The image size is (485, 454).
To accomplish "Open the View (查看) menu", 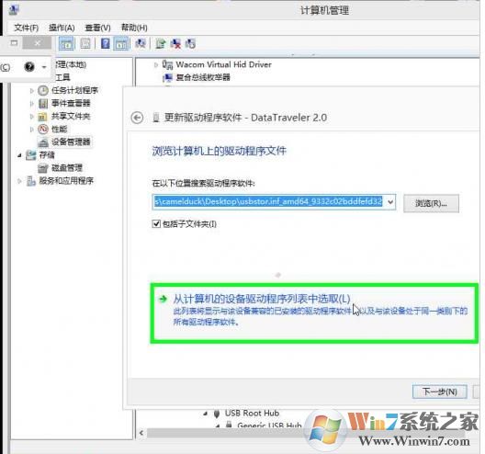I will point(97,28).
